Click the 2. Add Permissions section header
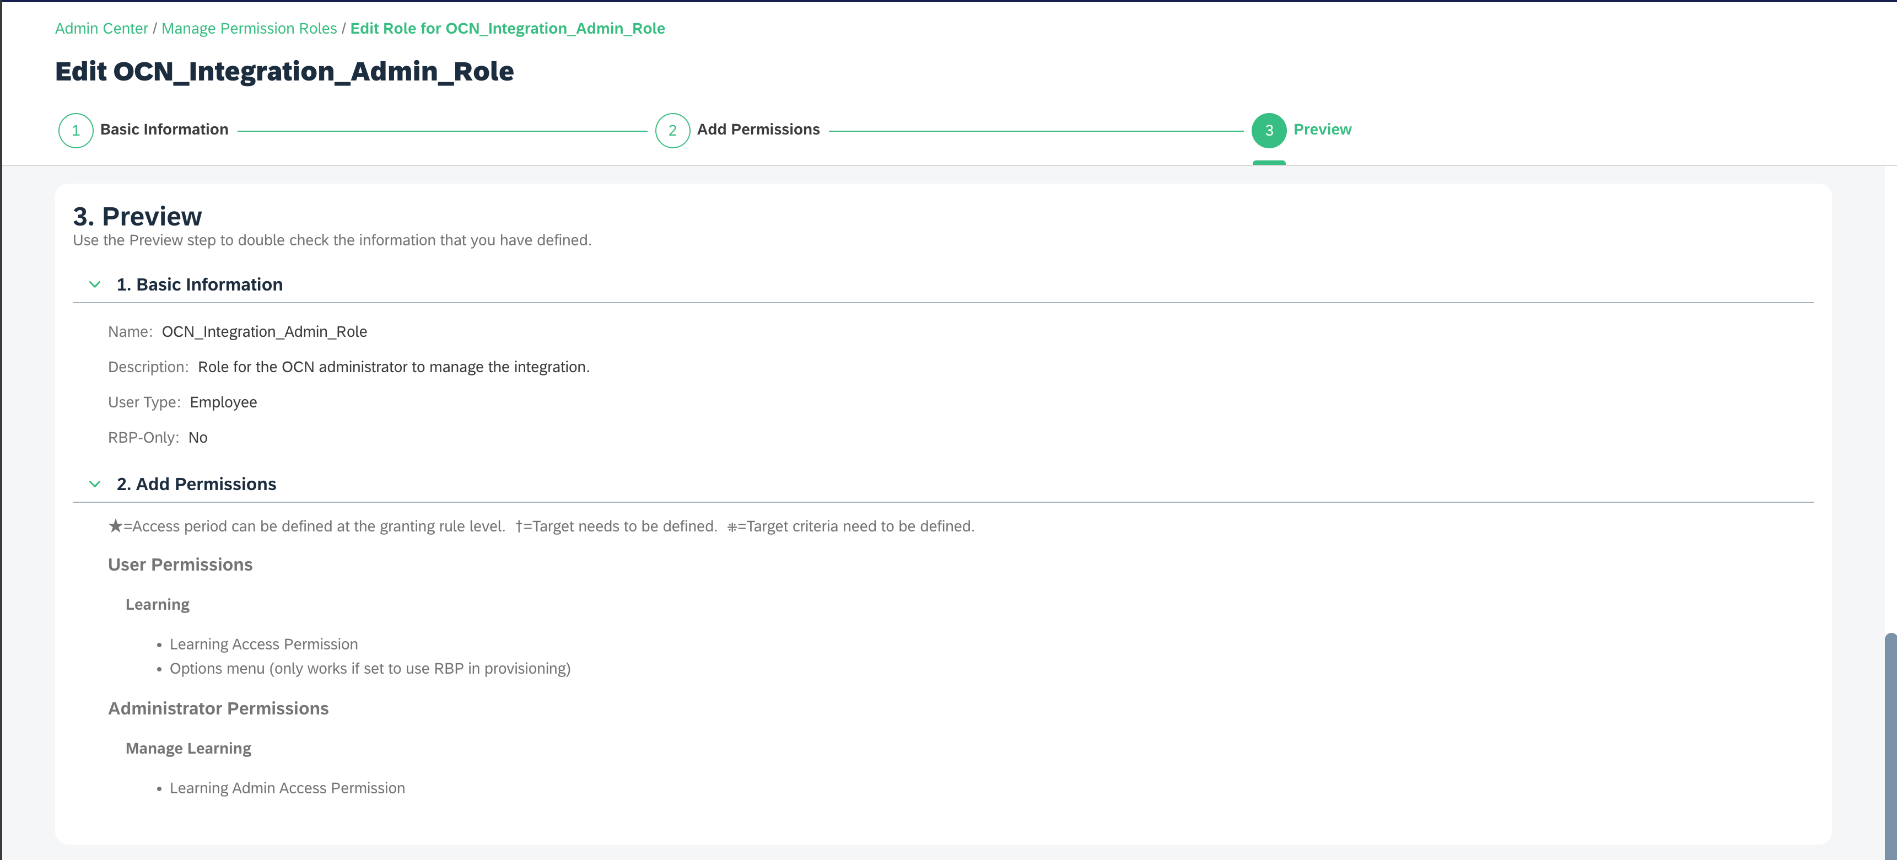Viewport: 1897px width, 860px height. pos(196,484)
